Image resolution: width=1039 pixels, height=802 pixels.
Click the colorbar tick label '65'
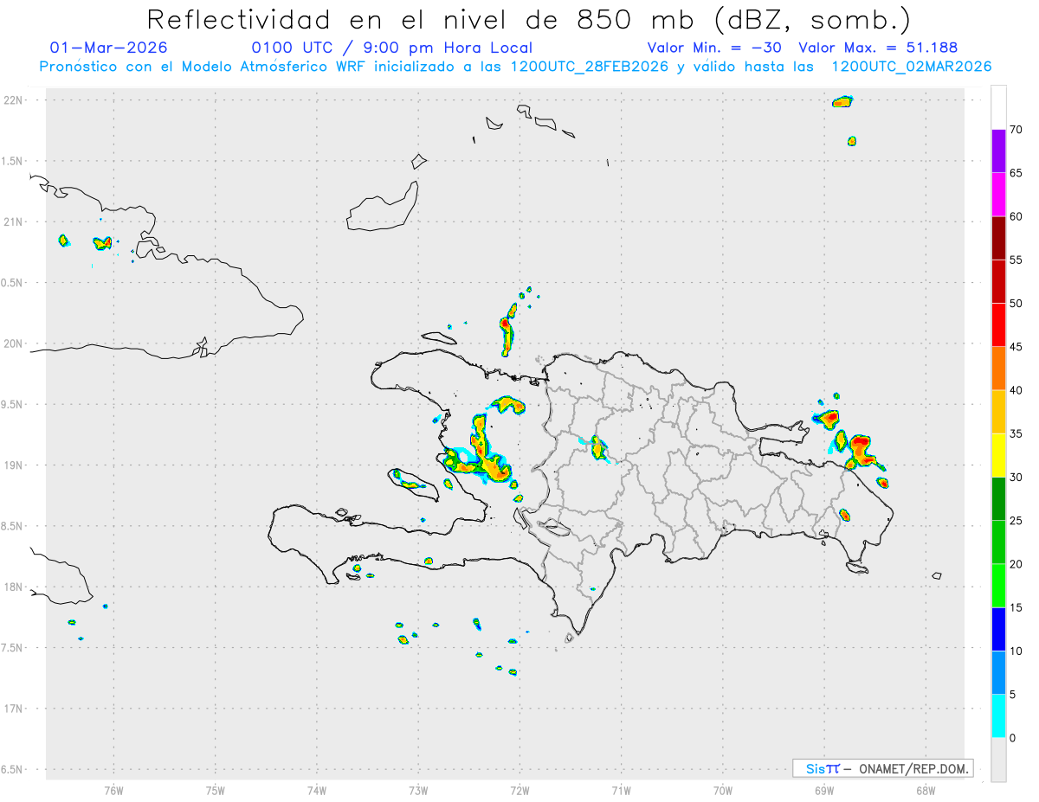point(1016,173)
